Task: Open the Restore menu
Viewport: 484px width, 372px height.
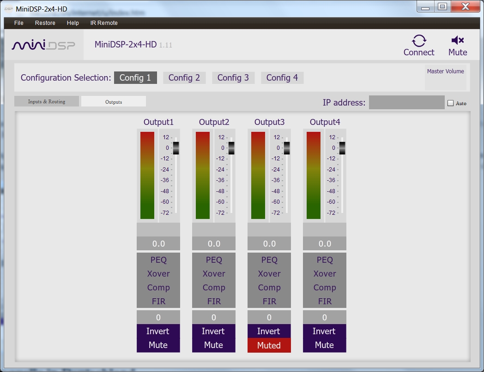Action: [45, 23]
